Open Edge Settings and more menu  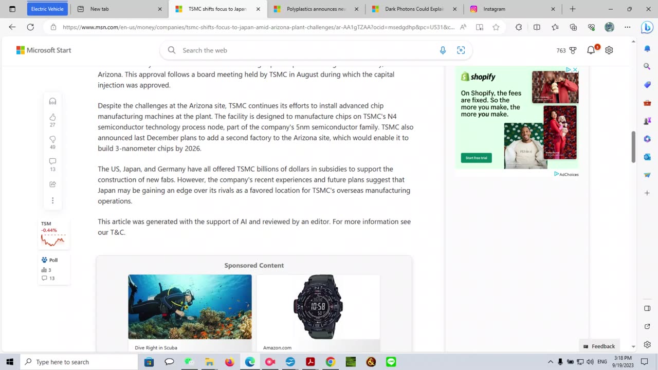point(627,27)
